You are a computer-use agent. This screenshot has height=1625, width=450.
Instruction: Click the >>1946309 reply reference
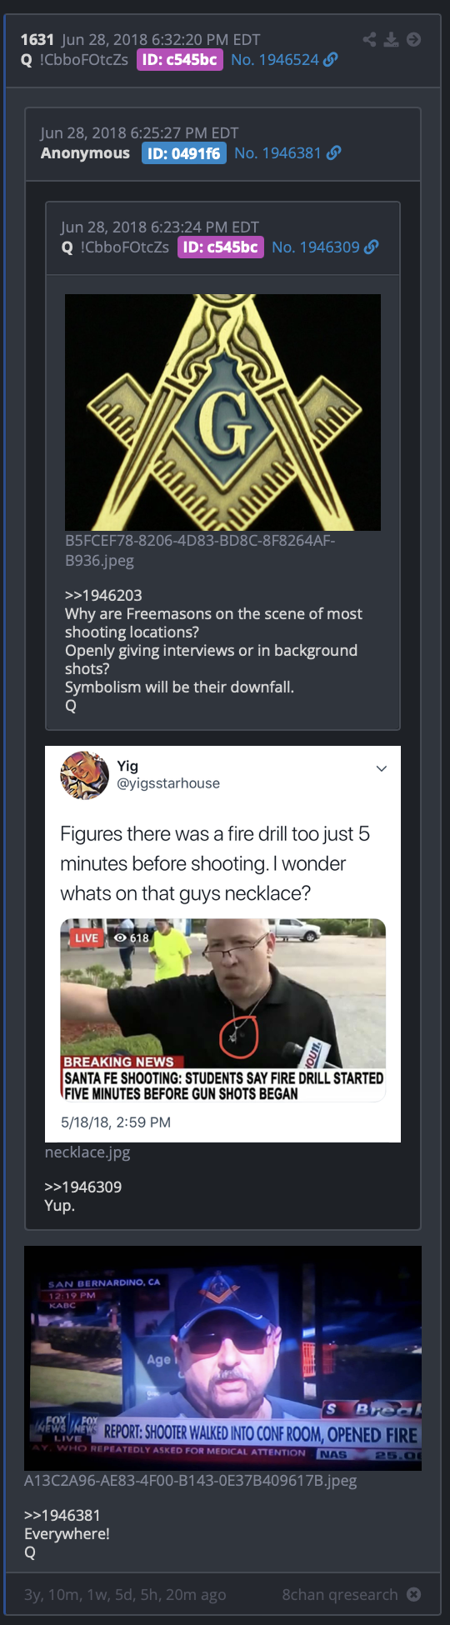coord(82,1187)
